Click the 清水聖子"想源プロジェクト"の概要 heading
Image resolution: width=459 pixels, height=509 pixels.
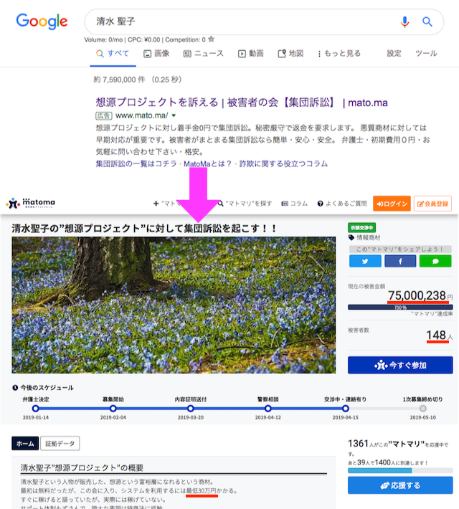click(82, 467)
